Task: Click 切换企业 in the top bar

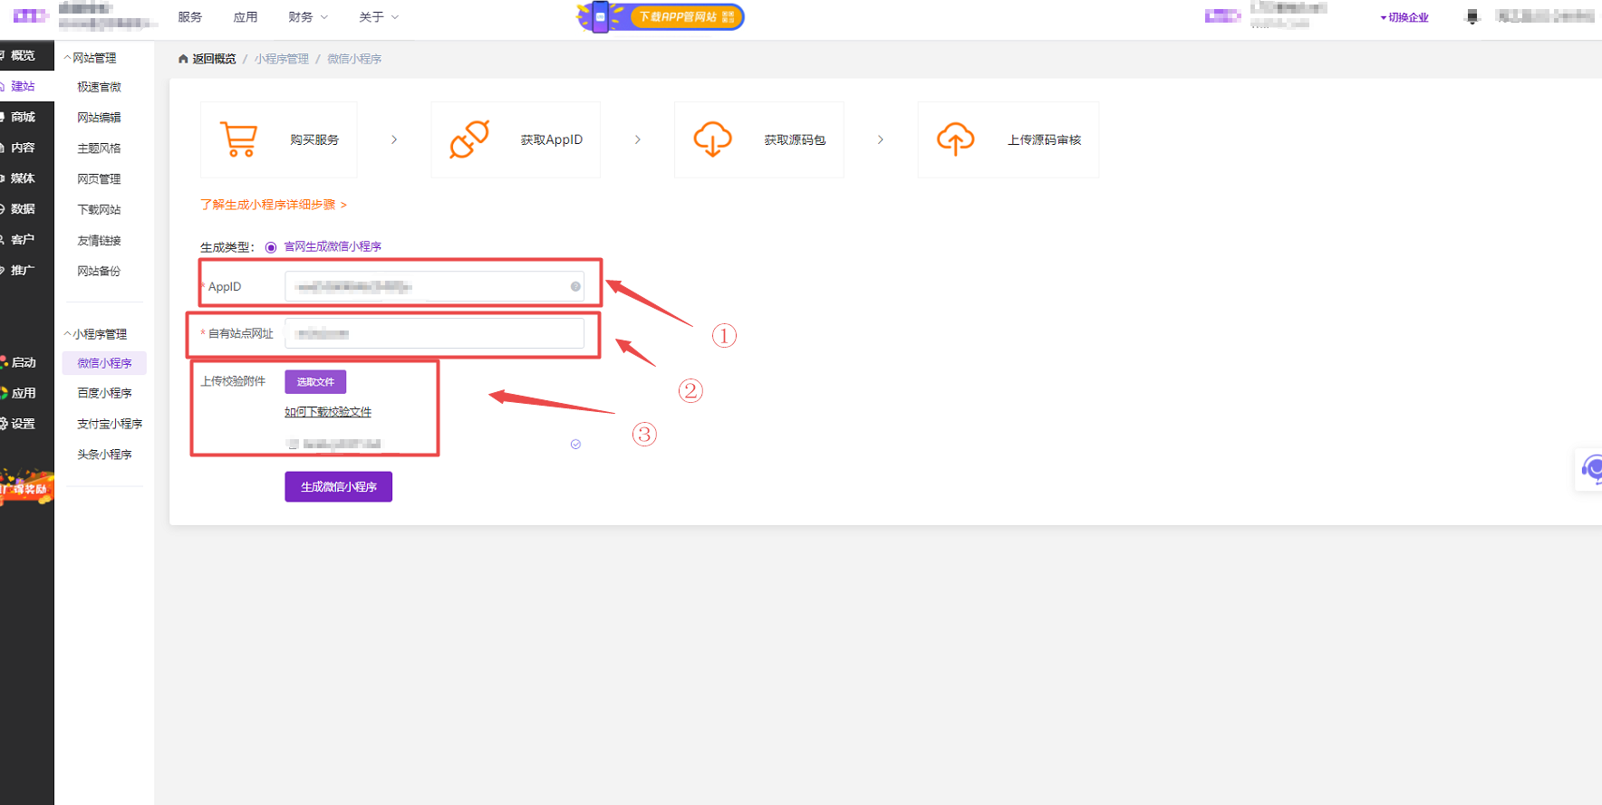Action: click(1405, 17)
